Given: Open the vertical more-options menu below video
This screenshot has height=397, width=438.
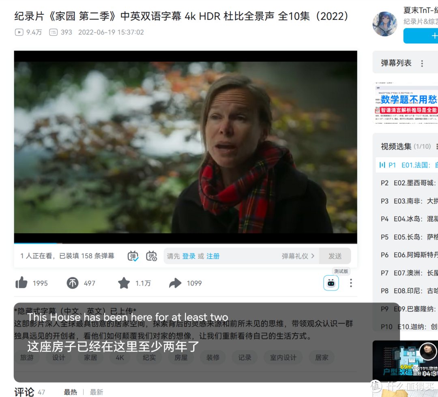Looking at the screenshot, I should pos(351,283).
